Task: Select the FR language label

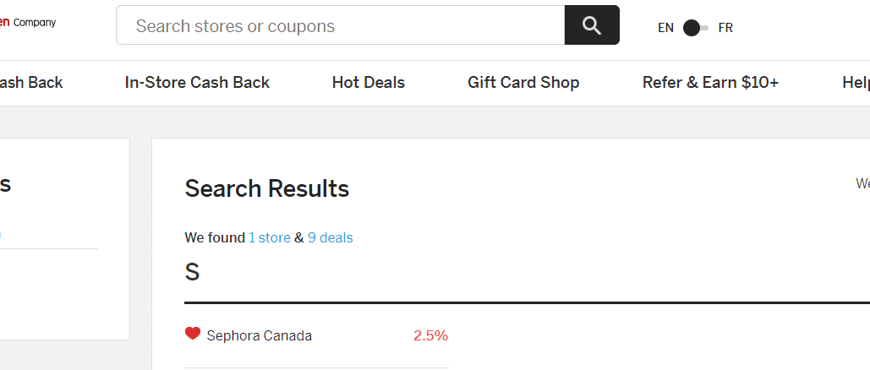Action: coord(725,28)
